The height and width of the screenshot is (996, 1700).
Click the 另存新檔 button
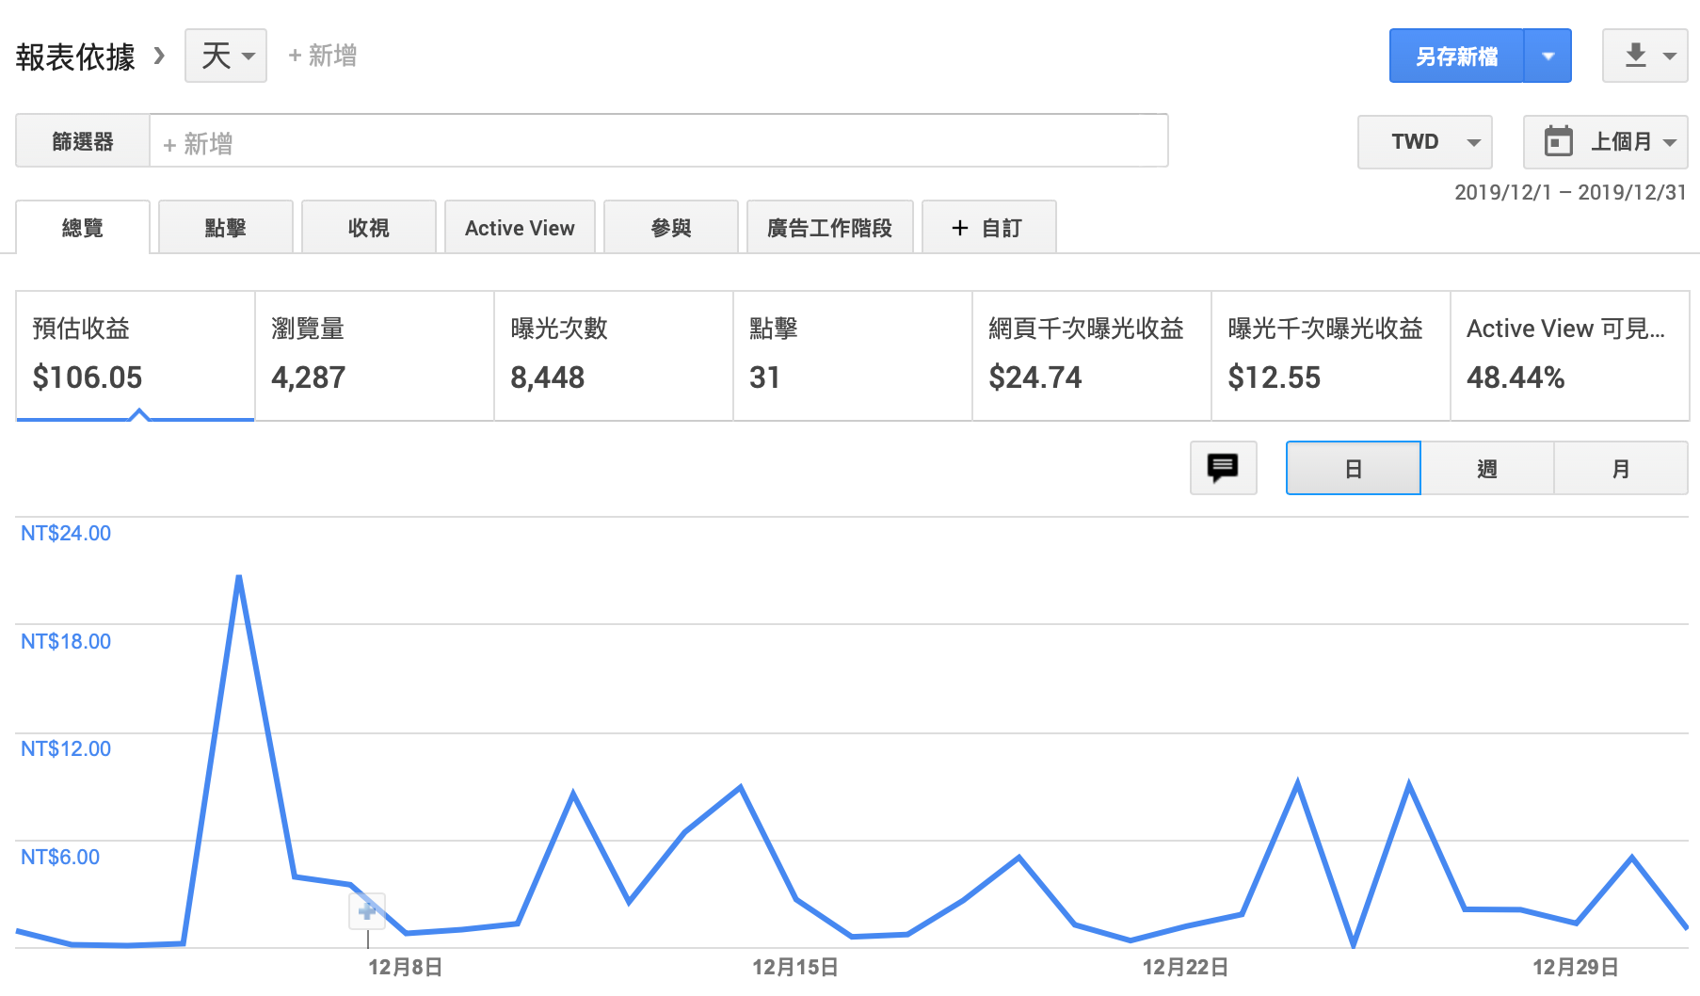(x=1455, y=56)
